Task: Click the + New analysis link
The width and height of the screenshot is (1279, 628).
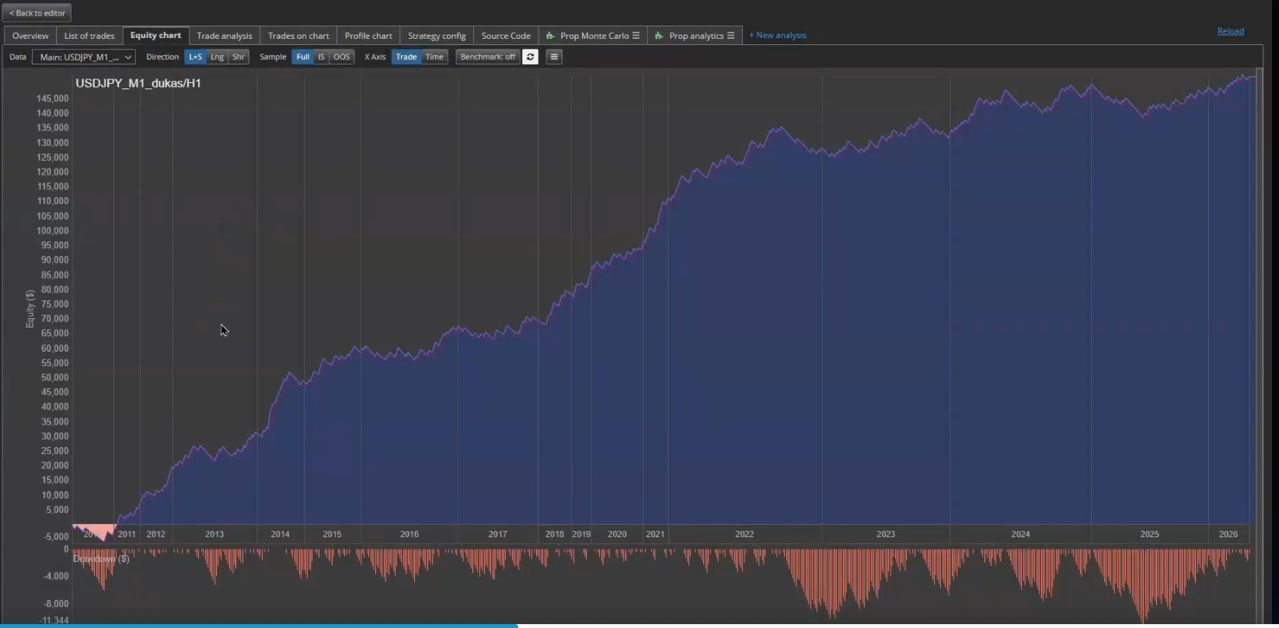Action: [x=778, y=36]
